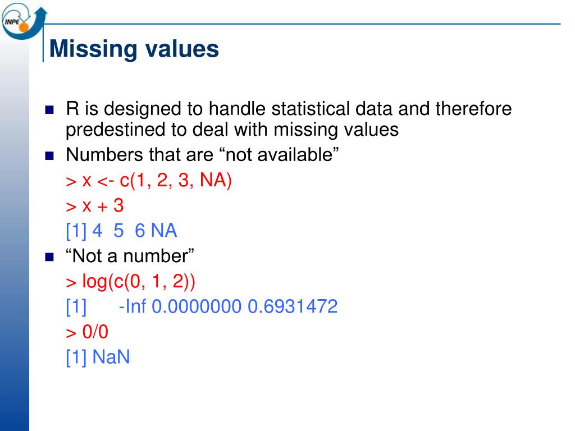
Task: Click the bullet beside 'Numbers that are not available'
Action: click(49, 156)
